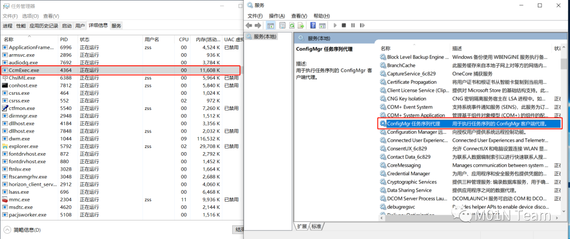Open the Properties toolbar icon in Services
This screenshot has height=239, width=570.
click(282, 25)
